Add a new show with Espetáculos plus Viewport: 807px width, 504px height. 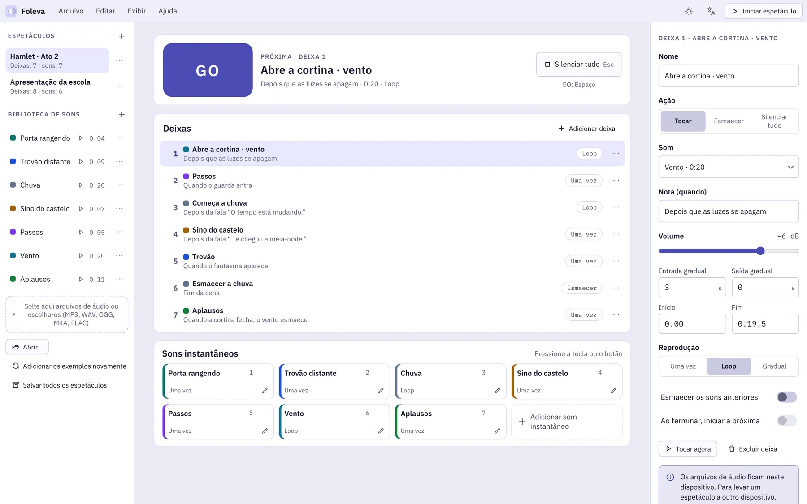pyautogui.click(x=122, y=36)
